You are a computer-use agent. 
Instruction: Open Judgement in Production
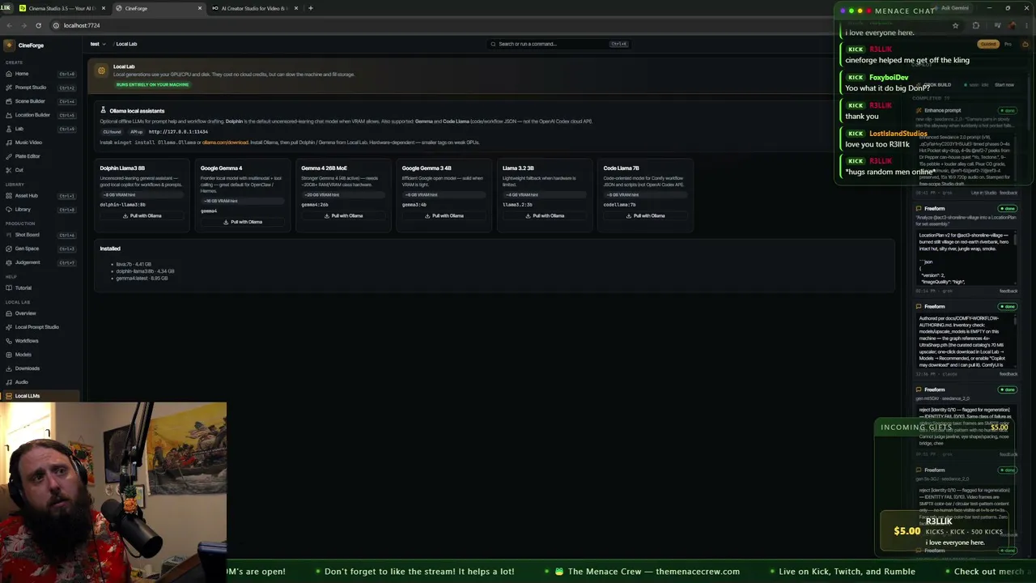(x=39, y=262)
